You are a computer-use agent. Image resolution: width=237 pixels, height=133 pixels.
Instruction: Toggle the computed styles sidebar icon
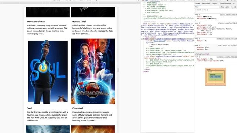[x=235, y=7]
